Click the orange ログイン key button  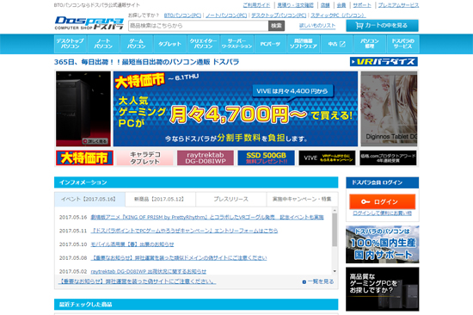[x=382, y=201]
